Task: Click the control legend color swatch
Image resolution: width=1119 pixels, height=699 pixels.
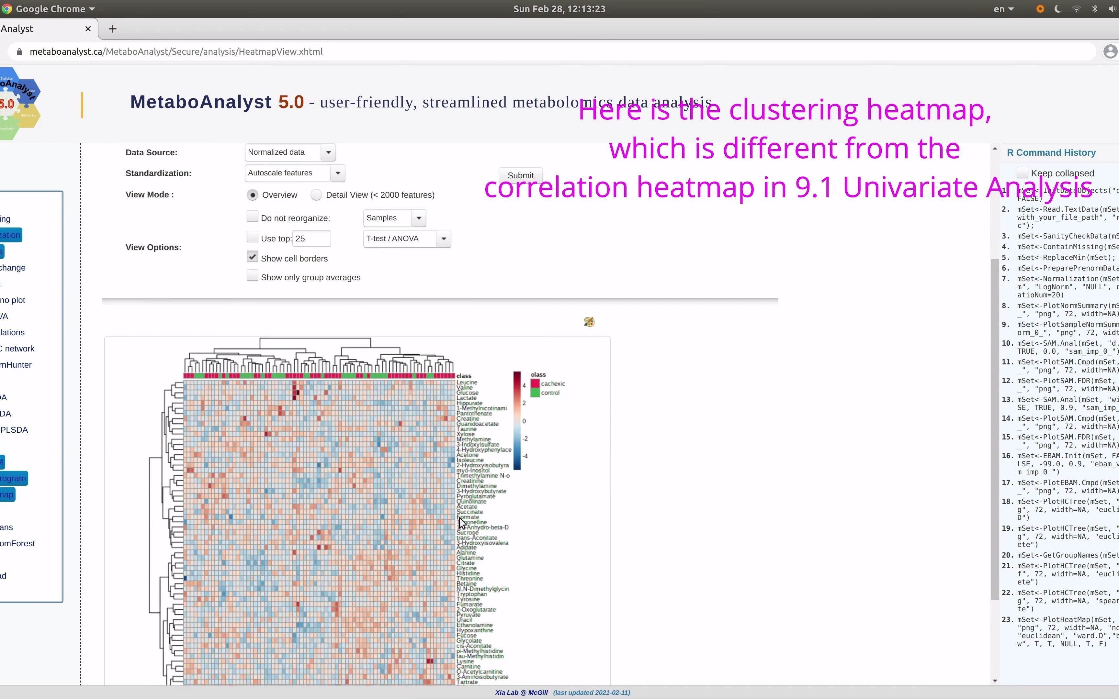Action: 535,393
